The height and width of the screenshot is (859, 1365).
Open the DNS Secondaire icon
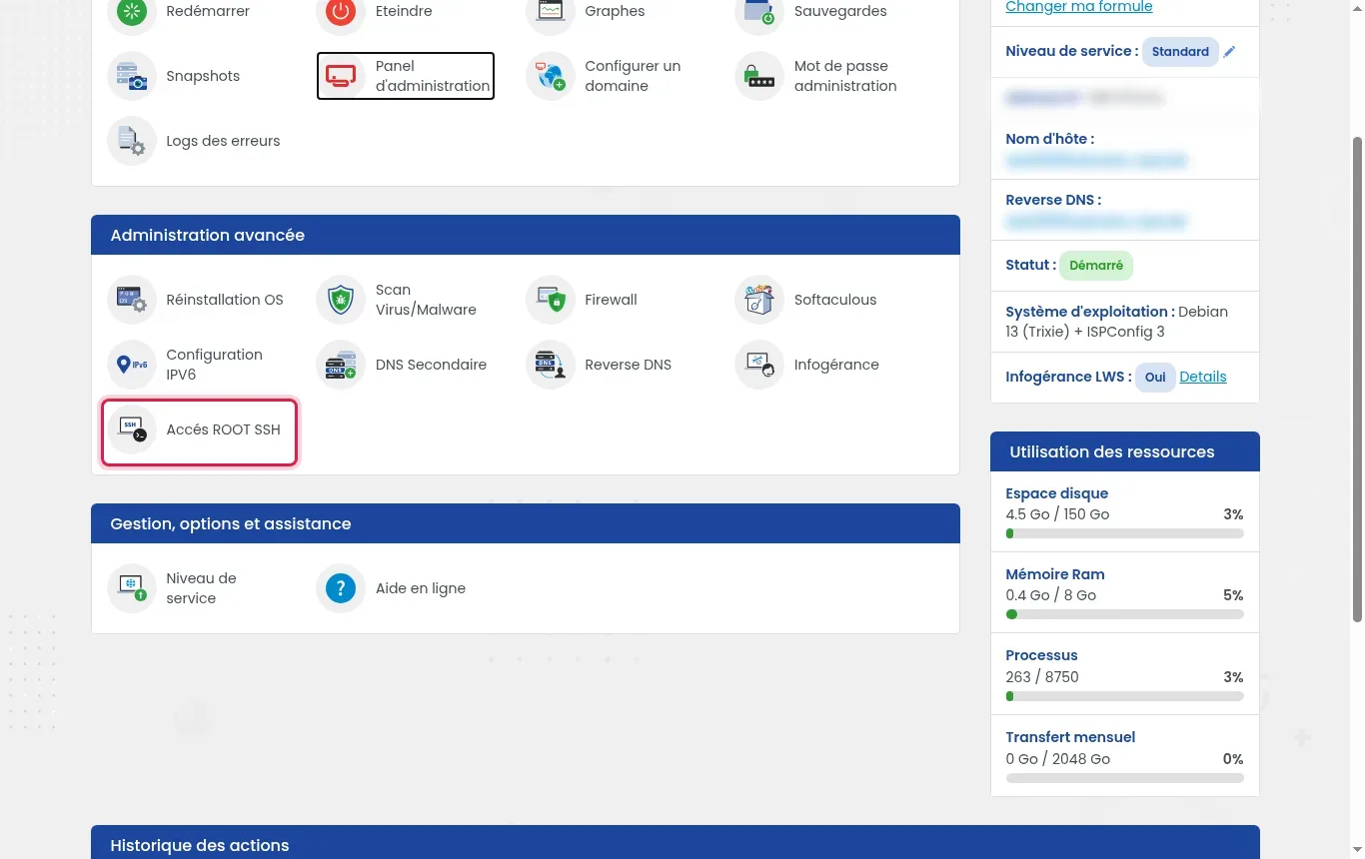(x=341, y=365)
